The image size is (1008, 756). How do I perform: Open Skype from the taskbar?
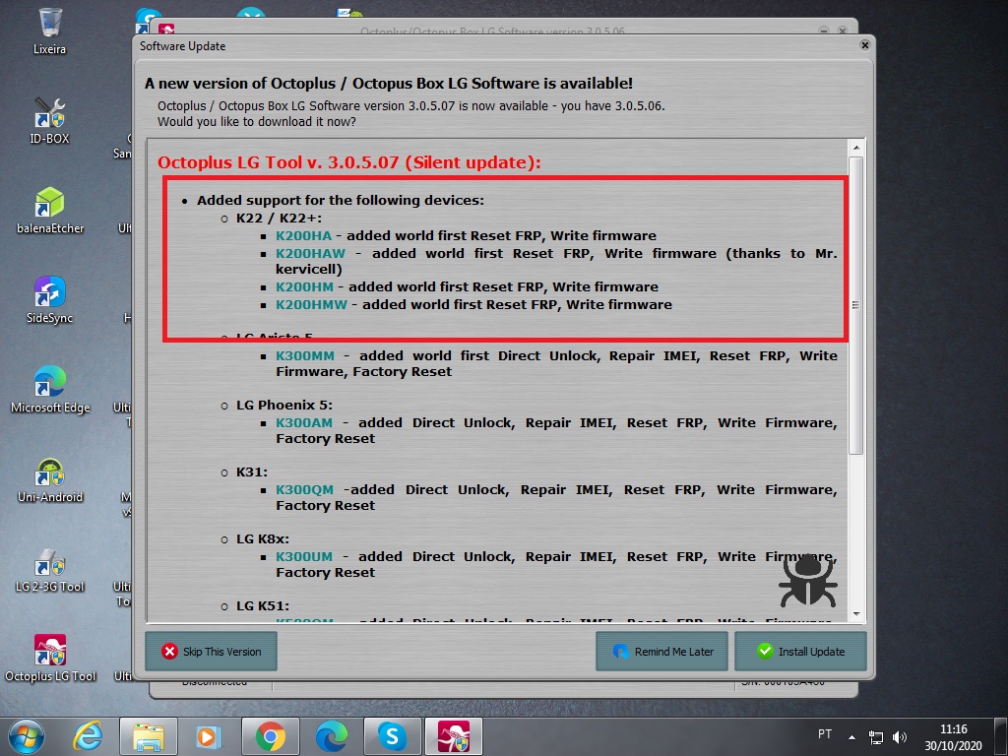point(392,736)
